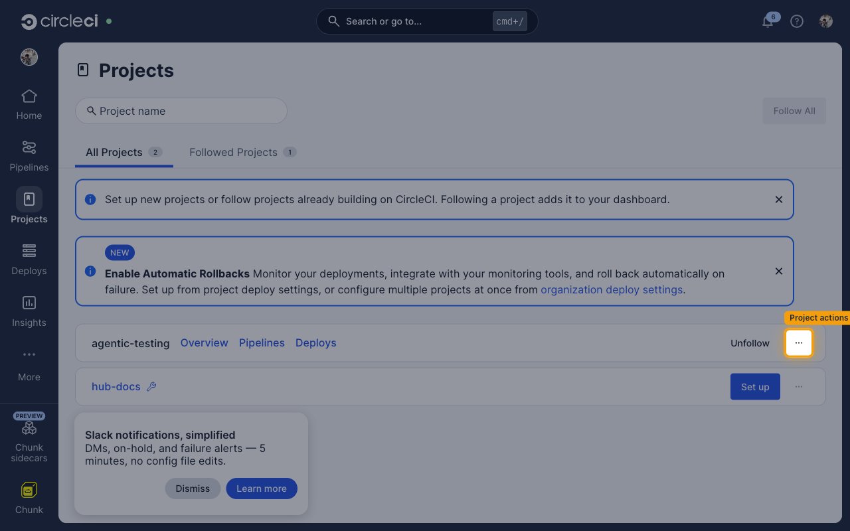
Task: Click the wrench icon next to hub-docs
Action: click(151, 386)
